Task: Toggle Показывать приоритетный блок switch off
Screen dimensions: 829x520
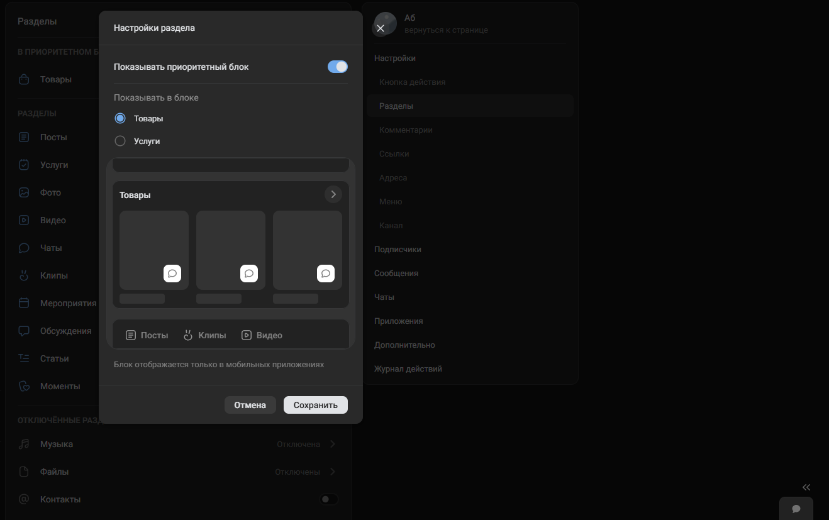Action: 338,67
